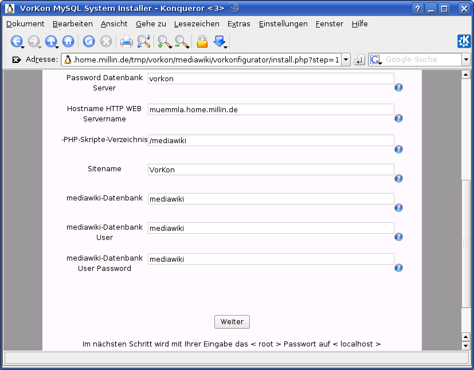Open help for Hostname HTTP WEB Servername

[x=398, y=119]
